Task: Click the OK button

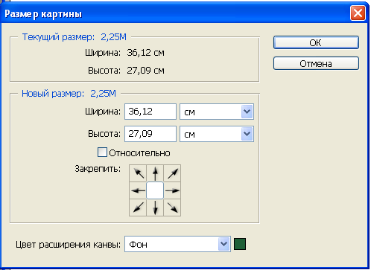Action: click(x=316, y=42)
